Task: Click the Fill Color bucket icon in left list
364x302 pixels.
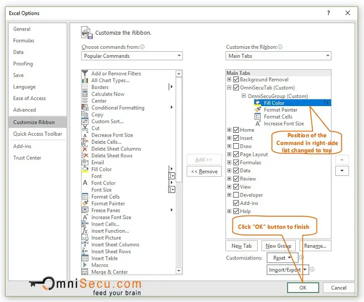Action: pos(85,169)
